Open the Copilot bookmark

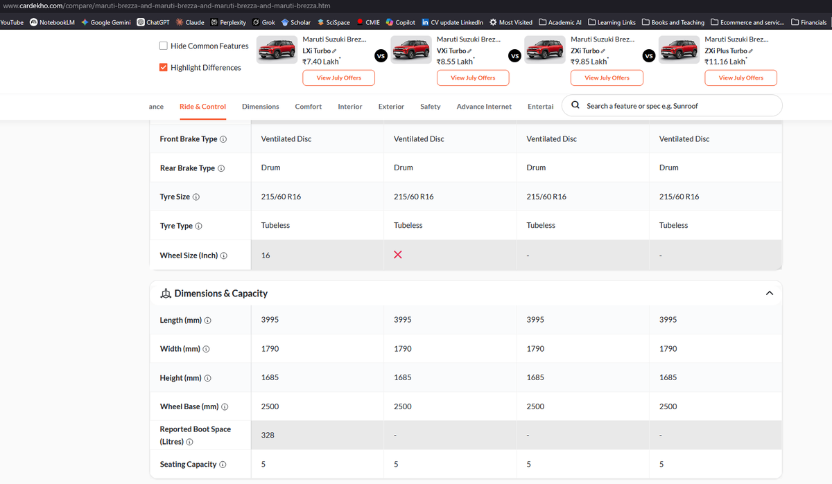(400, 22)
